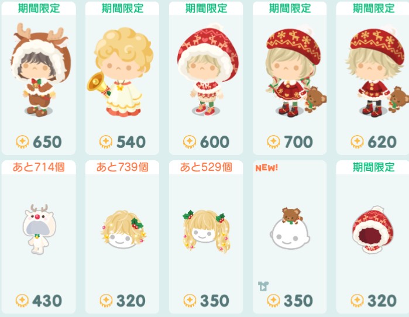Pick the red hooded outfit priced 600
This screenshot has height=317, width=409.
pyautogui.click(x=207, y=70)
